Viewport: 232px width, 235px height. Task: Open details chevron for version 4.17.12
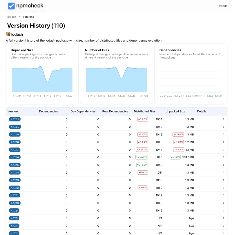point(224,188)
